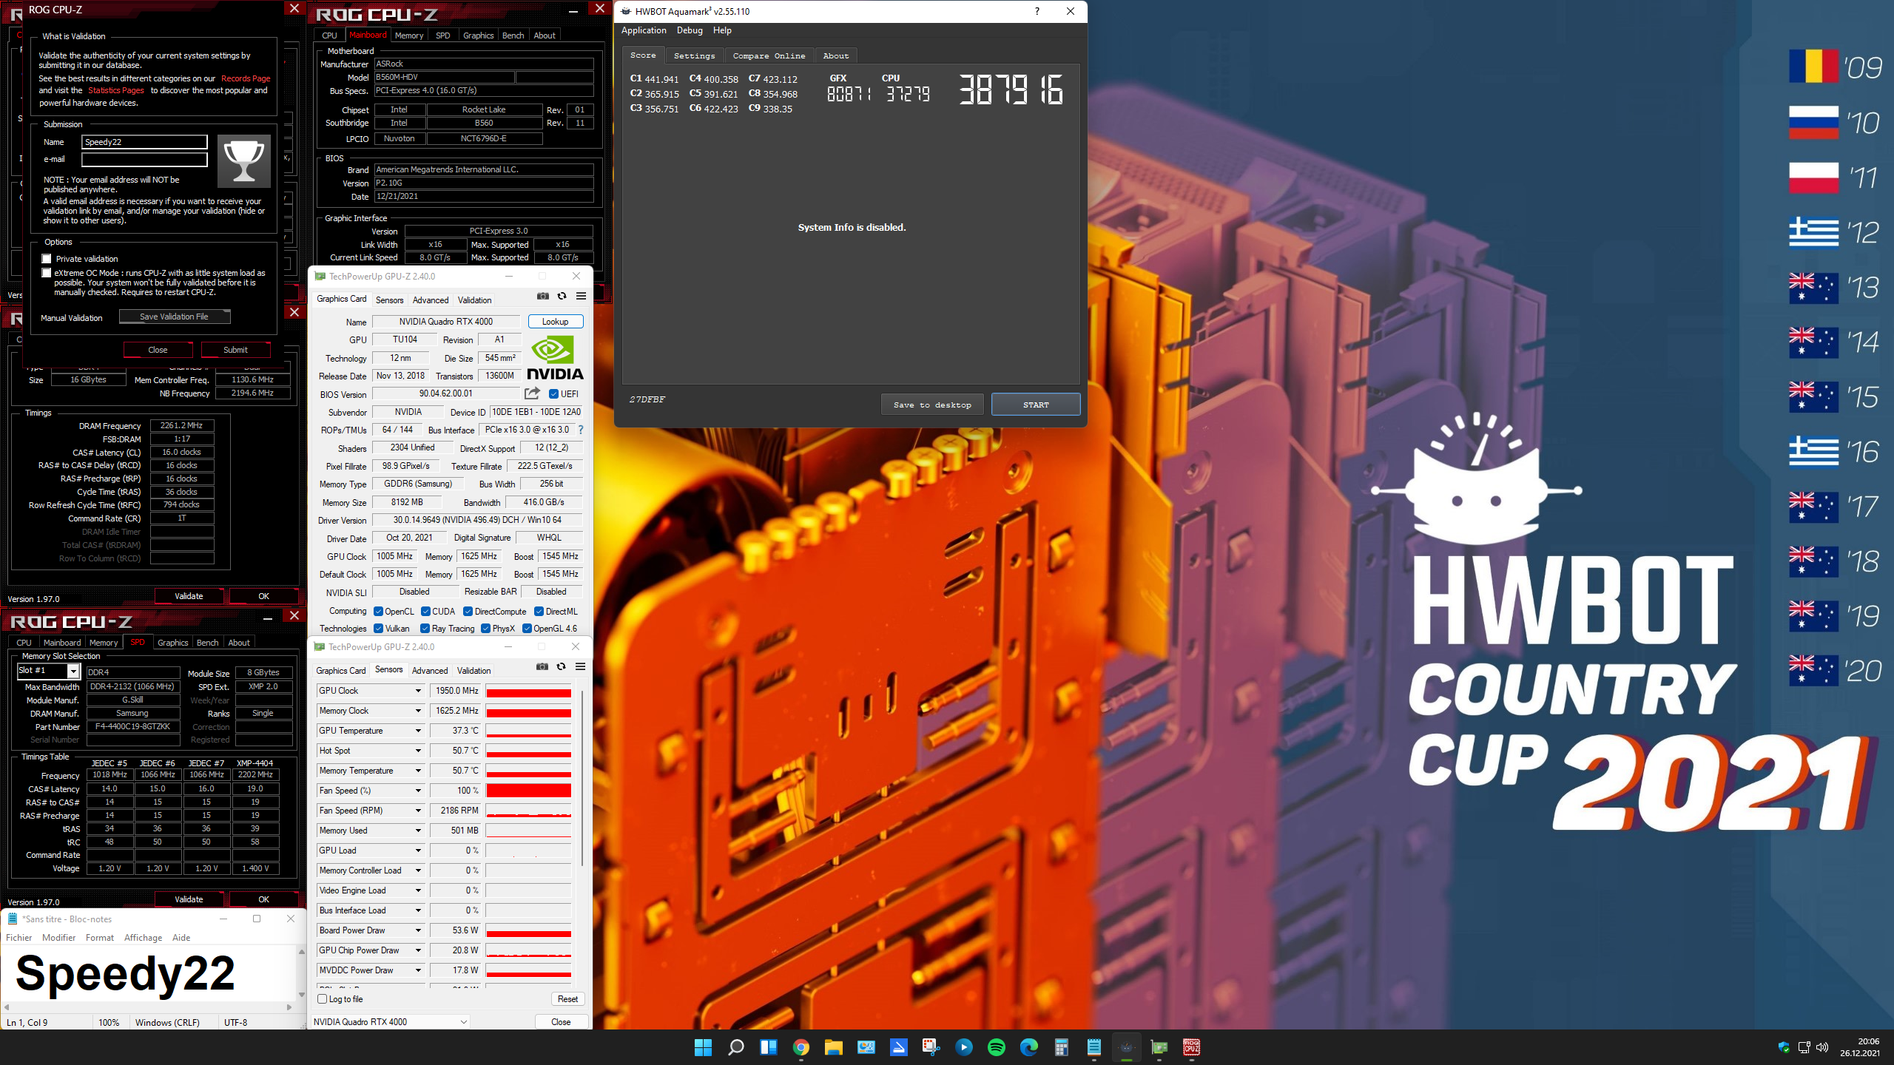Click the Aquamark help question mark button

coord(1037,11)
